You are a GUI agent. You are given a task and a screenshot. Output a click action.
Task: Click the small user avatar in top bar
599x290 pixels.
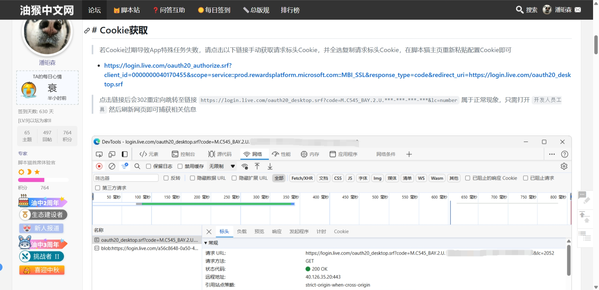click(x=547, y=10)
